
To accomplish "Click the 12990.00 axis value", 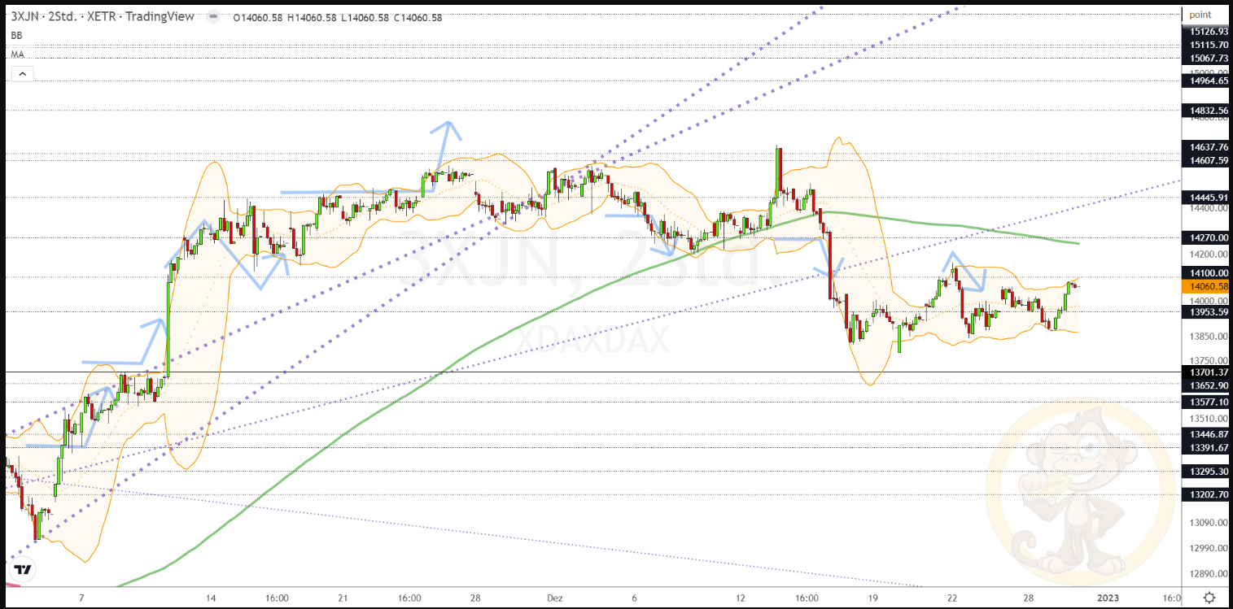I will 1208,548.
